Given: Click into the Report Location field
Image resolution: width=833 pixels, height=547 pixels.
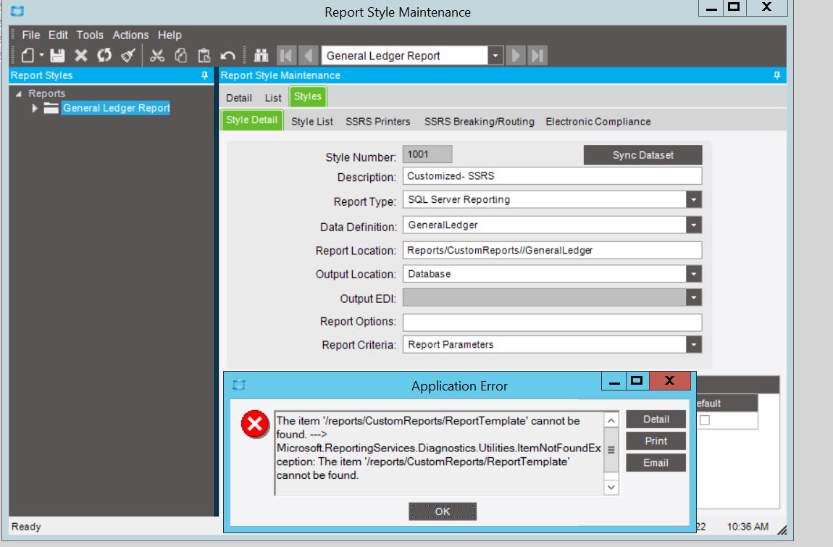Looking at the screenshot, I should point(552,251).
